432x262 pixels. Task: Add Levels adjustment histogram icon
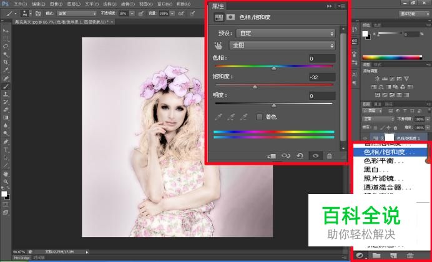coord(385,79)
